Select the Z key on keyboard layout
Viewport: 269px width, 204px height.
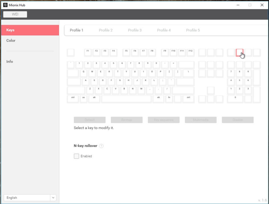pos(90,90)
